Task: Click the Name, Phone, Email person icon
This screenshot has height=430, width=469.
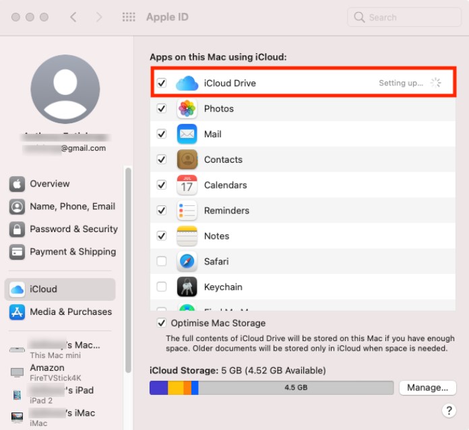Action: tap(17, 207)
